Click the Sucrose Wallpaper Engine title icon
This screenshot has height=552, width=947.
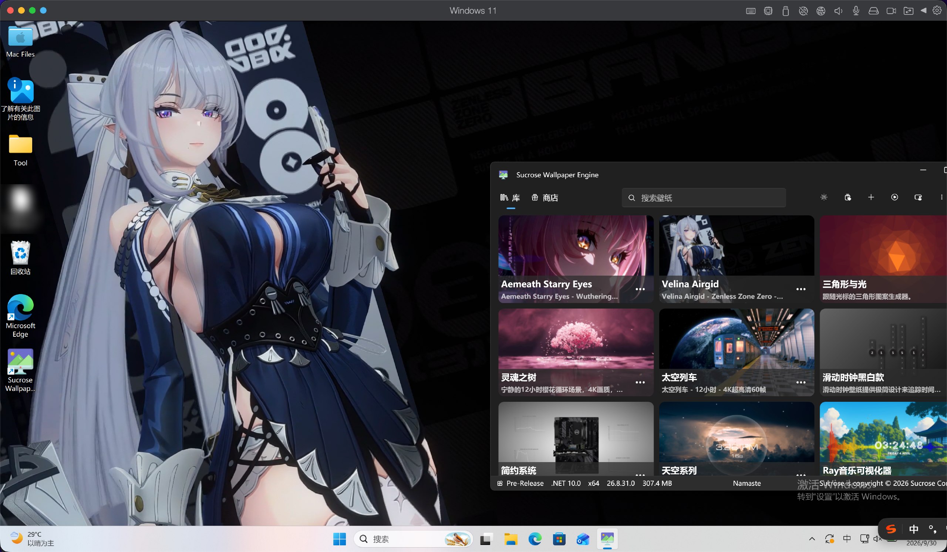[x=503, y=175]
